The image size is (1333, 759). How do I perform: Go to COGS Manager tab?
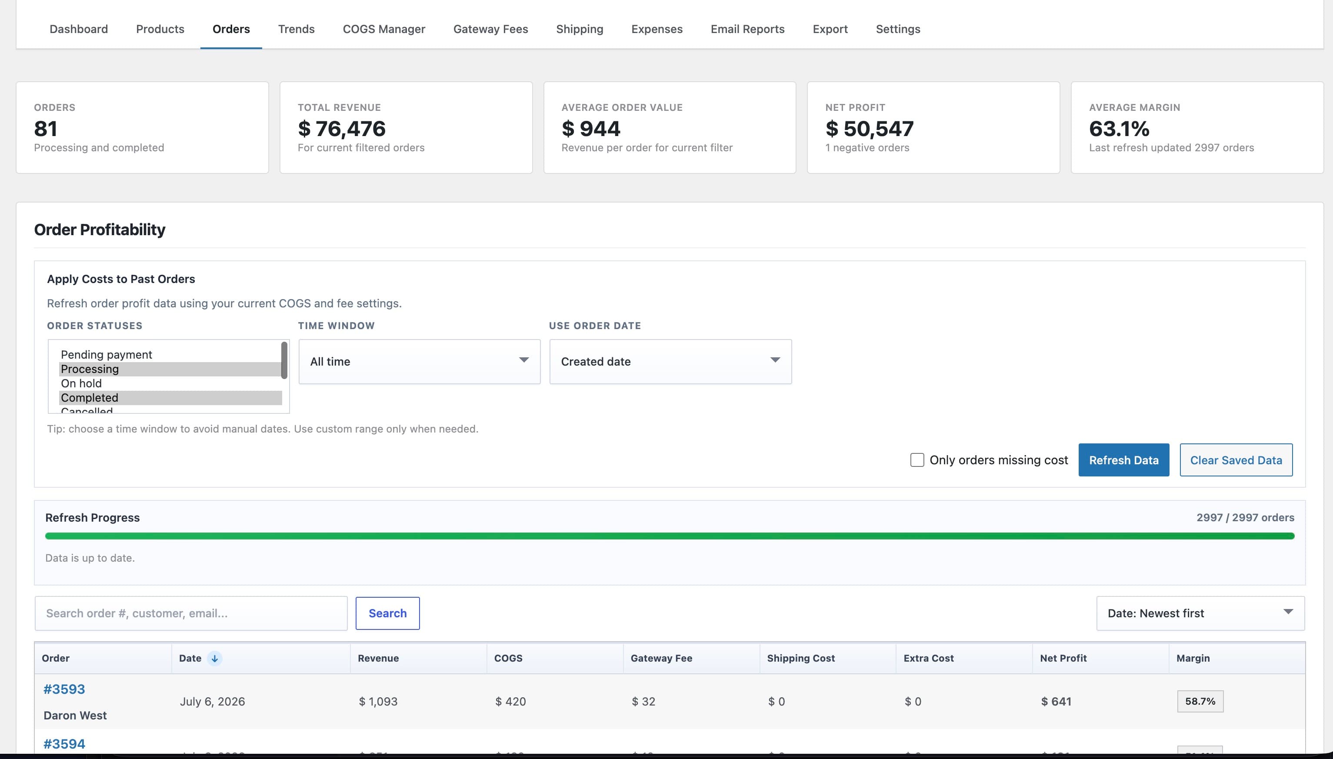click(x=384, y=29)
